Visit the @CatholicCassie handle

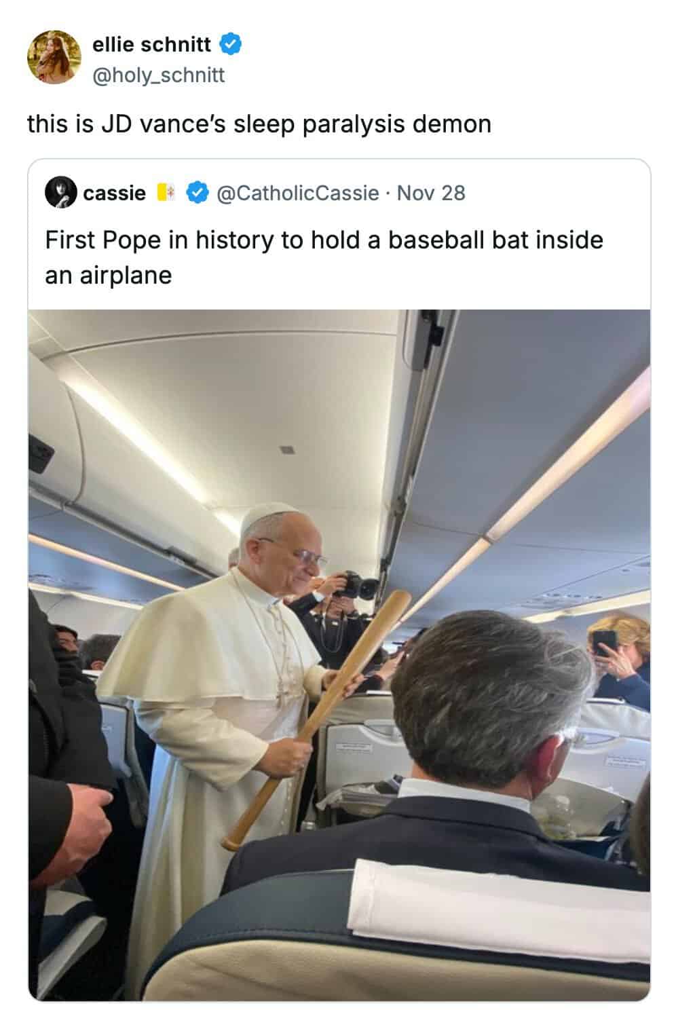297,193
